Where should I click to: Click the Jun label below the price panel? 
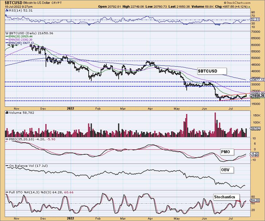pyautogui.click(x=204, y=108)
